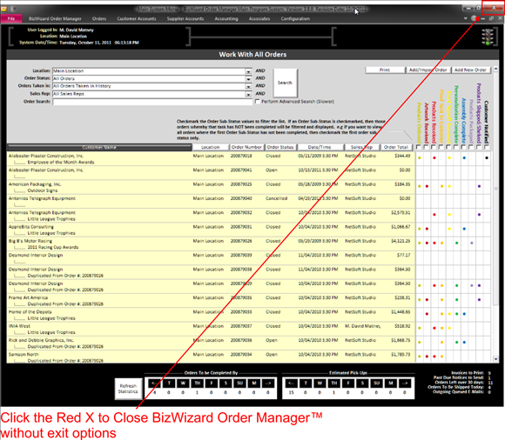Open the Configuration menu

click(295, 18)
